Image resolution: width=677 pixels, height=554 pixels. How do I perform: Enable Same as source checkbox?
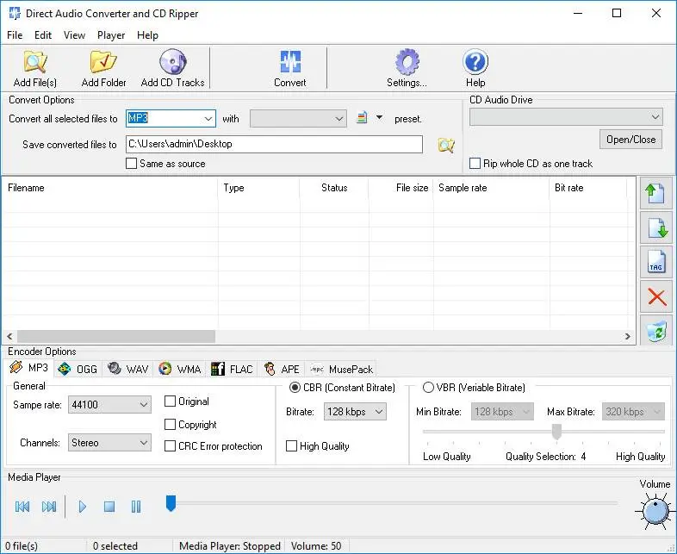pyautogui.click(x=131, y=163)
